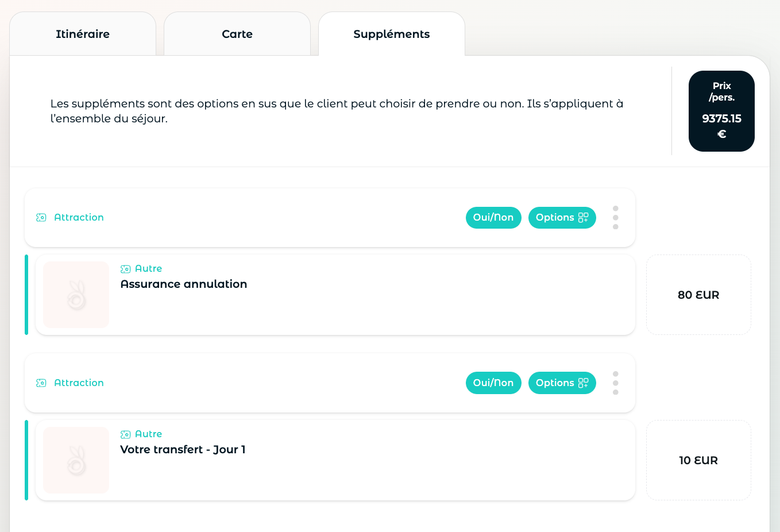This screenshot has height=532, width=780.
Task: Open Options for first Attraction supplement
Action: [562, 218]
